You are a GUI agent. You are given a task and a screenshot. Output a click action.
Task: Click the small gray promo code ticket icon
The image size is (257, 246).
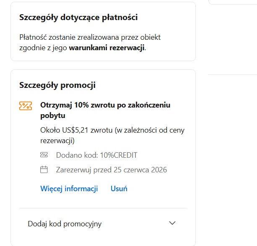(44, 155)
